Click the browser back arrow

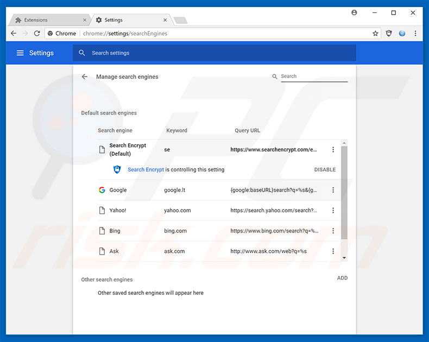(x=14, y=33)
